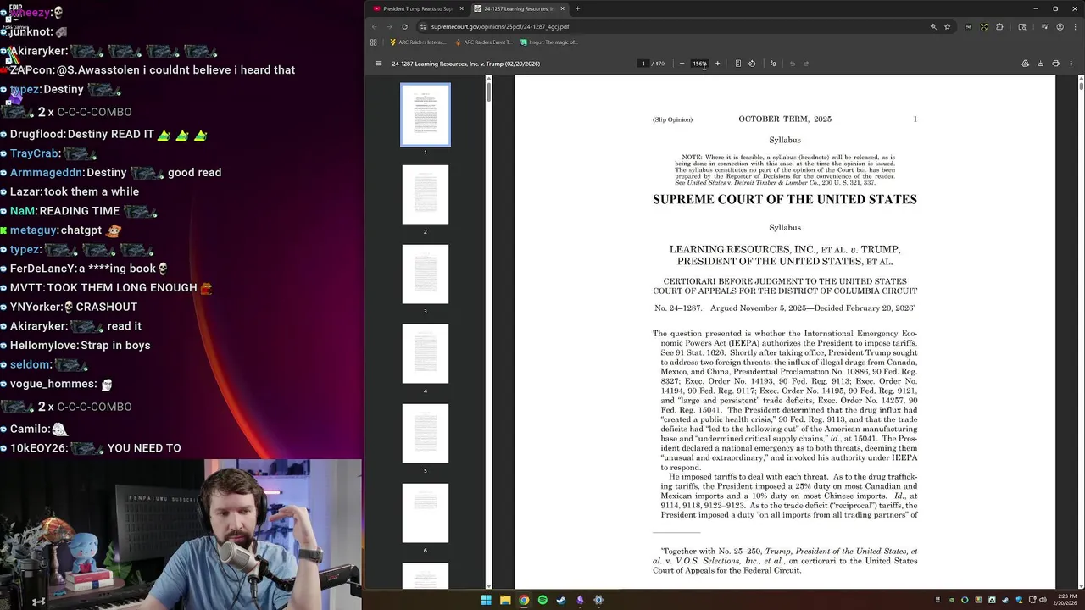The height and width of the screenshot is (610, 1085).
Task: Open the Chrome profile avatar
Action: 1060,26
